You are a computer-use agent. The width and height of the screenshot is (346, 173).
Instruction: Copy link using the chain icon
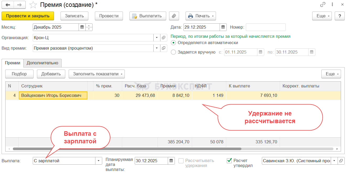(323, 4)
